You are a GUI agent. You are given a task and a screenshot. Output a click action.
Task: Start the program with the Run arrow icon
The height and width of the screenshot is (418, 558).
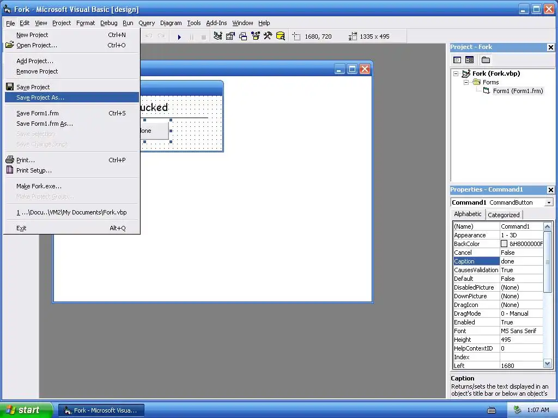179,36
